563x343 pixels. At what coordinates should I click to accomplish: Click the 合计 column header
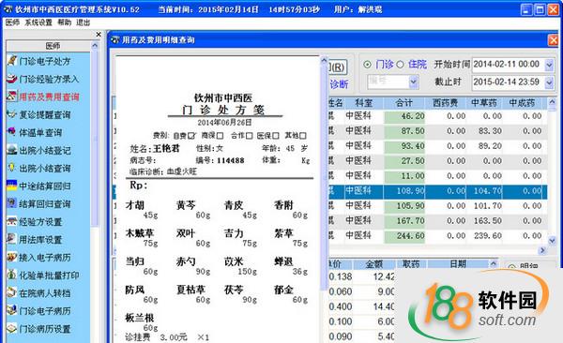click(403, 103)
